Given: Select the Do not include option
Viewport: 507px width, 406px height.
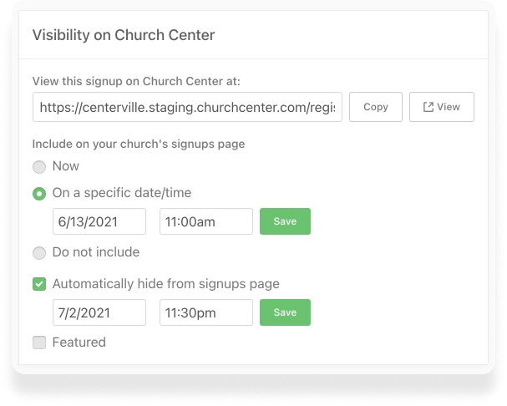Looking at the screenshot, I should [x=39, y=252].
